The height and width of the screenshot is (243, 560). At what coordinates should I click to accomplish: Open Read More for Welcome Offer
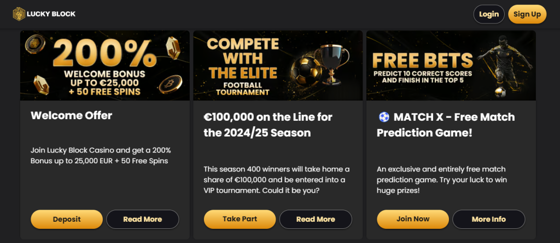click(142, 219)
